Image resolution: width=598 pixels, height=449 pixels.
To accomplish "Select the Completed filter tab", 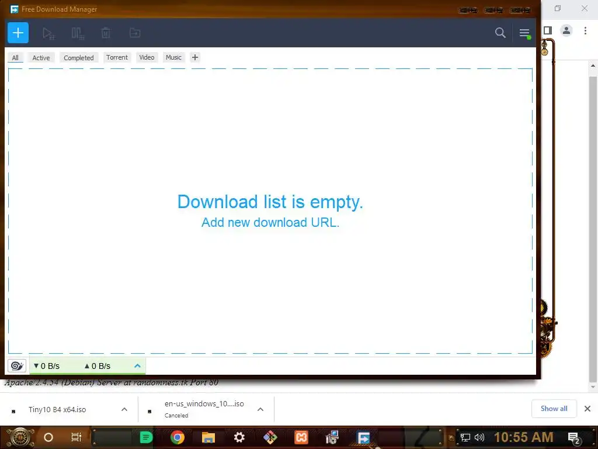I will click(x=79, y=58).
